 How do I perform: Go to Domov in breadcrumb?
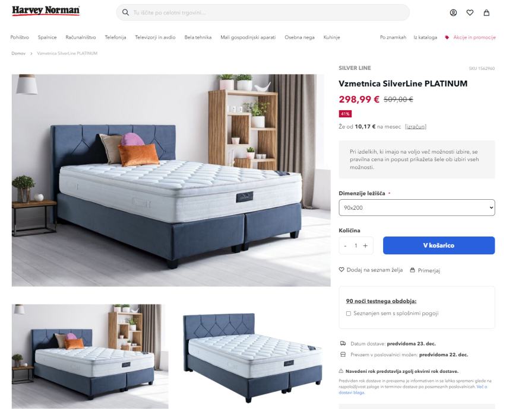tap(18, 53)
